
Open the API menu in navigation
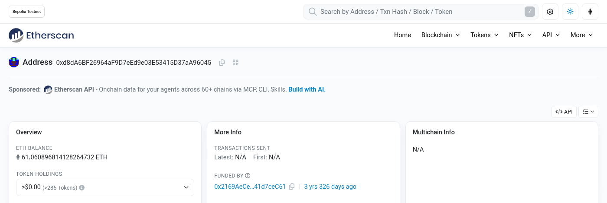[x=551, y=35]
